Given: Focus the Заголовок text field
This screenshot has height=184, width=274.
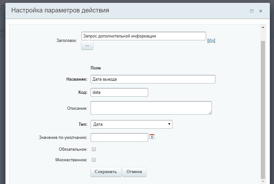Looking at the screenshot, I should tap(144, 36).
